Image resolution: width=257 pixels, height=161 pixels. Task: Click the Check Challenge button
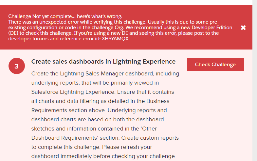pyautogui.click(x=215, y=64)
